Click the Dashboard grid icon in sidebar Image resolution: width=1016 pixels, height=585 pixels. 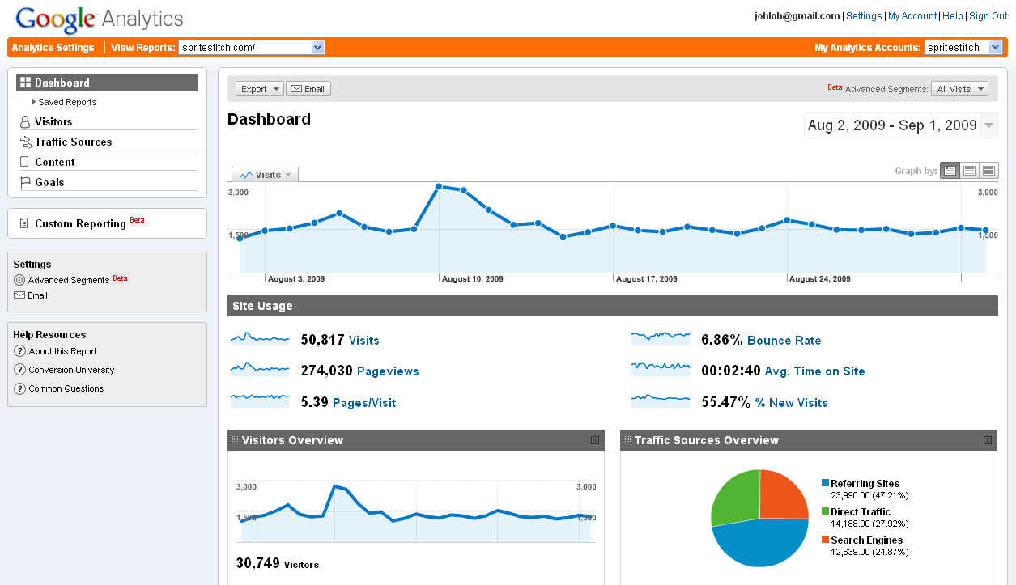tap(25, 83)
